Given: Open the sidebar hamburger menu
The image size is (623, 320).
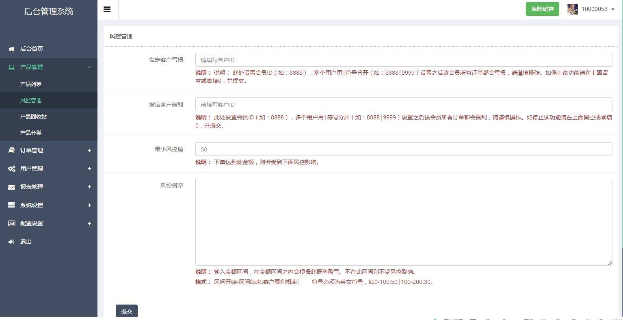Looking at the screenshot, I should 107,9.
